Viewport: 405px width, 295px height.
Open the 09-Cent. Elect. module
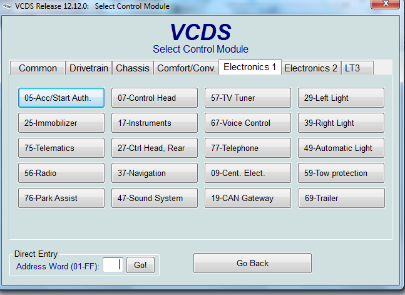pyautogui.click(x=248, y=173)
